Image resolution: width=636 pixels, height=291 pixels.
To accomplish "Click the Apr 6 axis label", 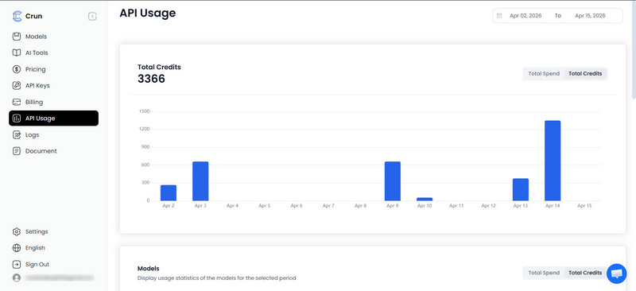I will (x=297, y=206).
